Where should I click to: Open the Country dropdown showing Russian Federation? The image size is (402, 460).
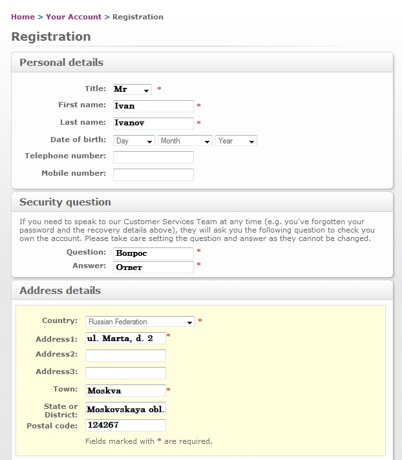[x=140, y=322]
